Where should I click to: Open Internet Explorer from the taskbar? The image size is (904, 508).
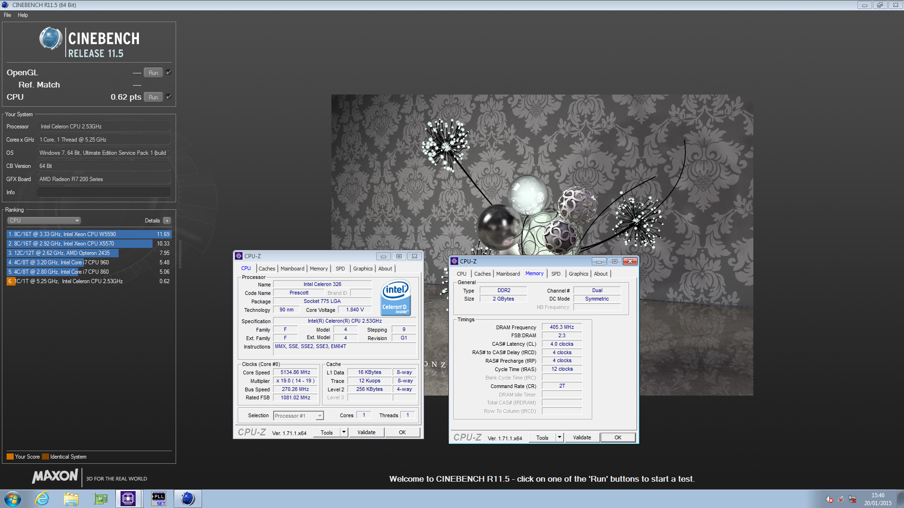click(x=42, y=499)
